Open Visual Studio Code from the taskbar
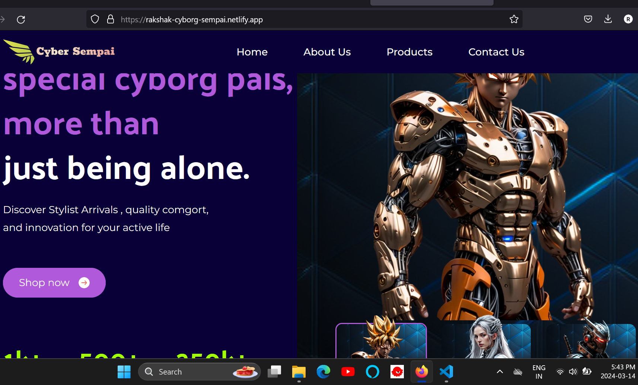The height and width of the screenshot is (385, 638). pyautogui.click(x=446, y=372)
